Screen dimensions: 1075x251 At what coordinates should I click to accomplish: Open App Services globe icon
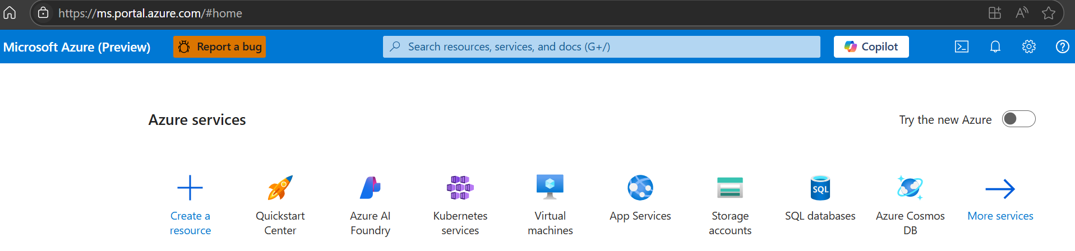pos(640,188)
